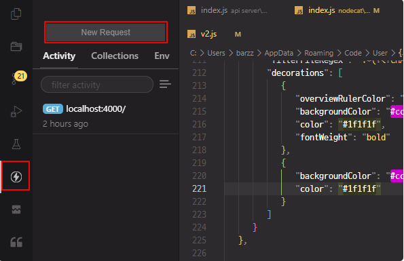Click the "backgroundColor" key on line 220

(335, 176)
